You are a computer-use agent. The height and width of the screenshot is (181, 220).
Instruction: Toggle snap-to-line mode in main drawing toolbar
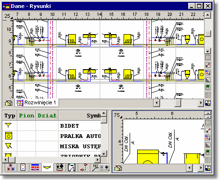(x=208, y=65)
